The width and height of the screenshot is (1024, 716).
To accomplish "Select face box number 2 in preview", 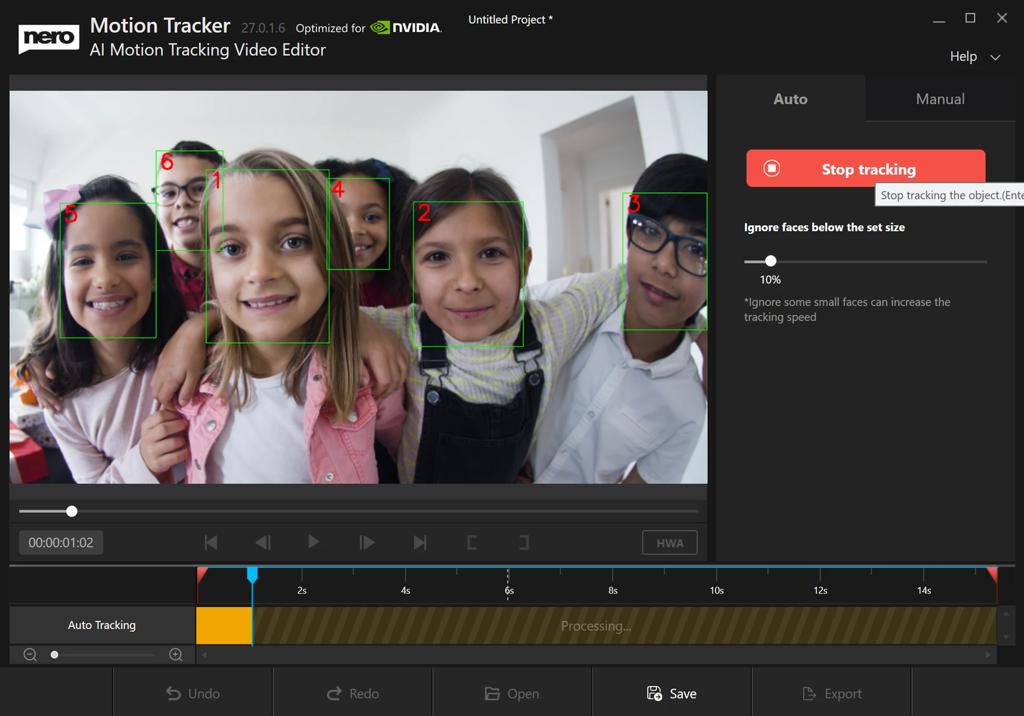I will pyautogui.click(x=468, y=274).
